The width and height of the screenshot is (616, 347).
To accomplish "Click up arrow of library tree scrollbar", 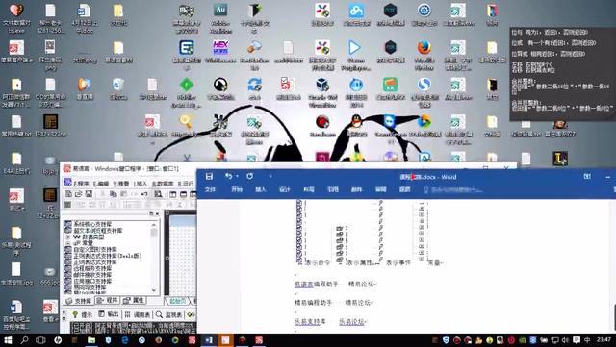I will [154, 225].
